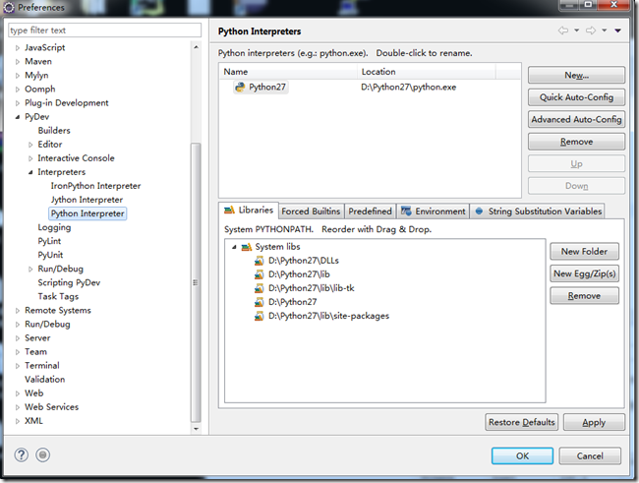This screenshot has width=639, height=483.
Task: Select Scripting PyDev page
Action: (69, 282)
